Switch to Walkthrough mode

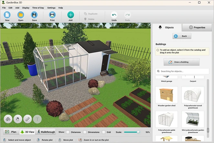[46, 132]
